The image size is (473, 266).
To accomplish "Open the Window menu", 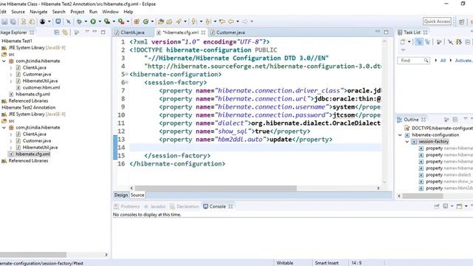I will (110, 12).
